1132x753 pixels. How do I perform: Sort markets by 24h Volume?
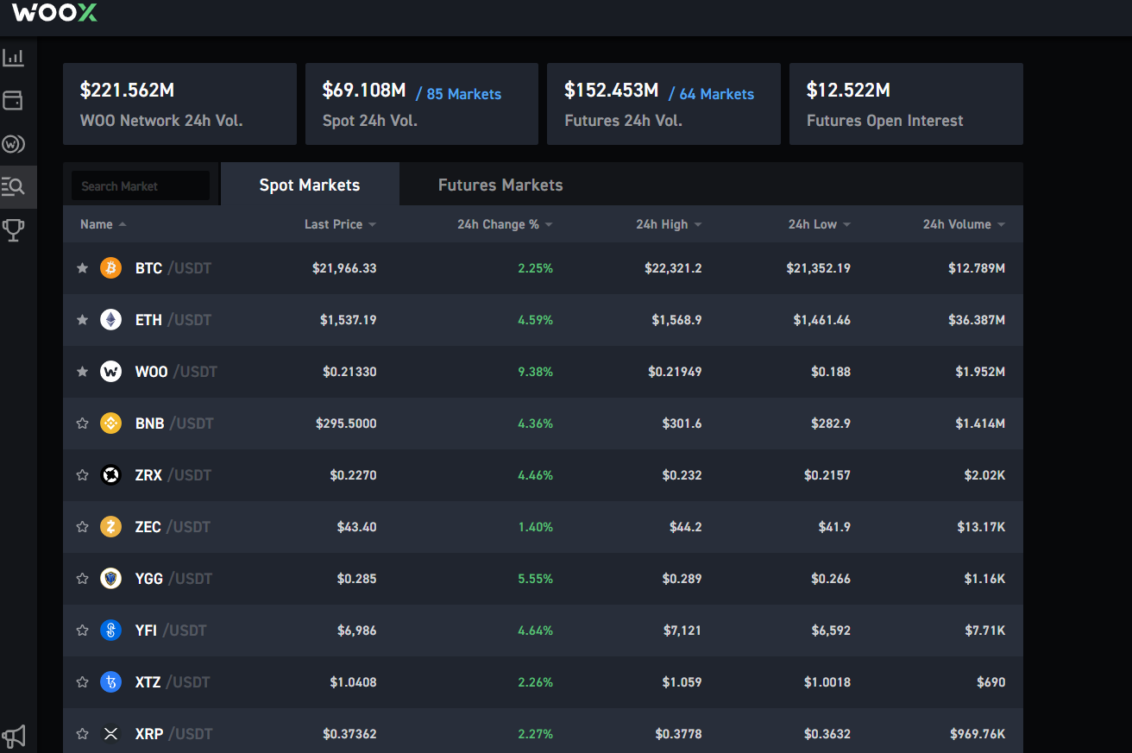pyautogui.click(x=964, y=224)
